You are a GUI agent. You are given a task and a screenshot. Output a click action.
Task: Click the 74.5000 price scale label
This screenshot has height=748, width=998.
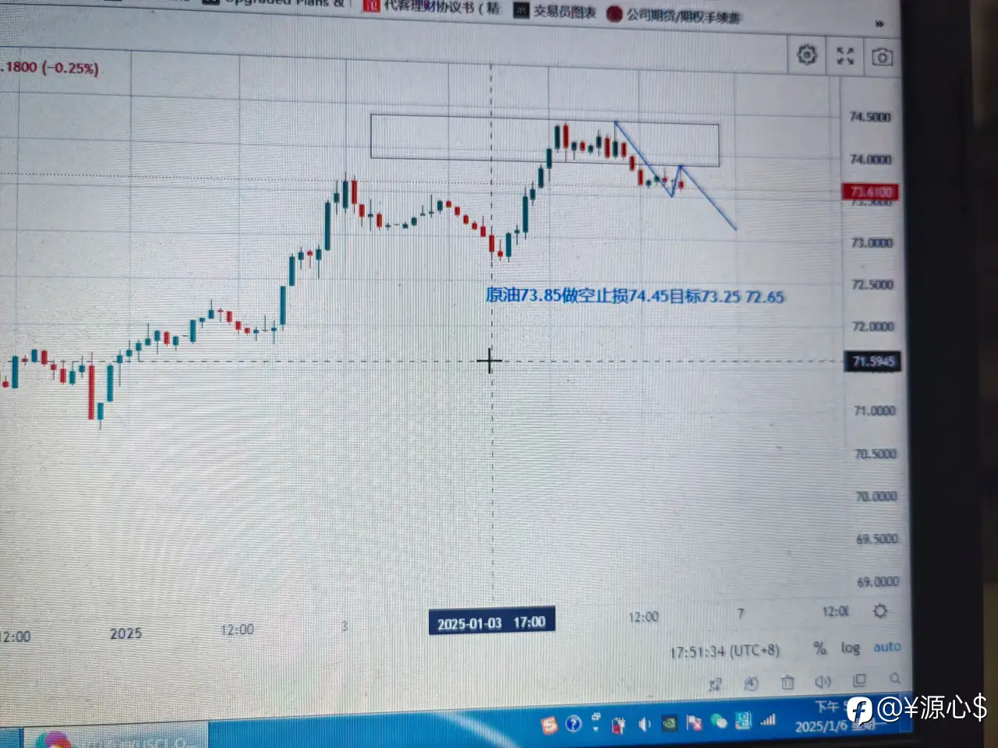tap(870, 117)
